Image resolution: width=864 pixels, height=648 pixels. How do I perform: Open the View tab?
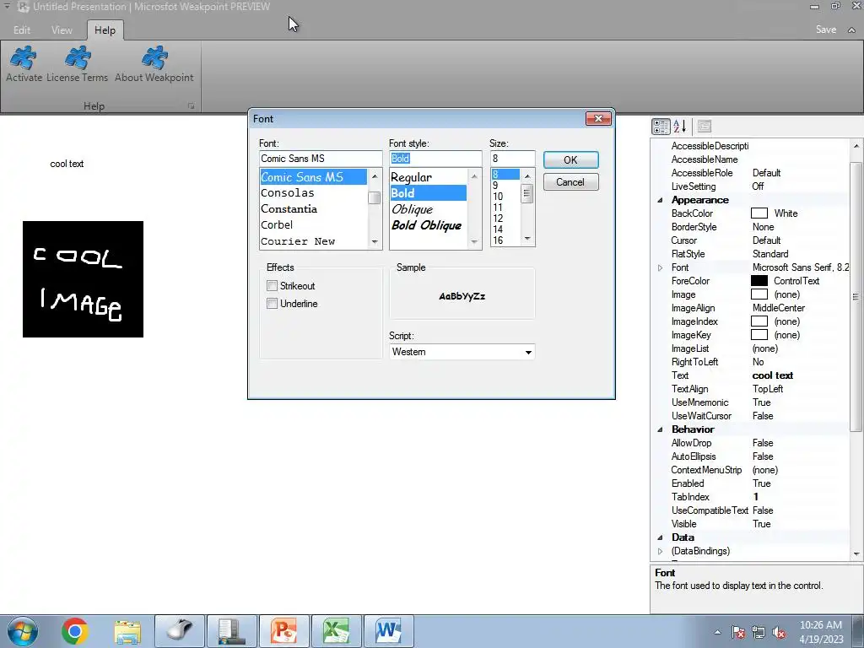(x=62, y=30)
